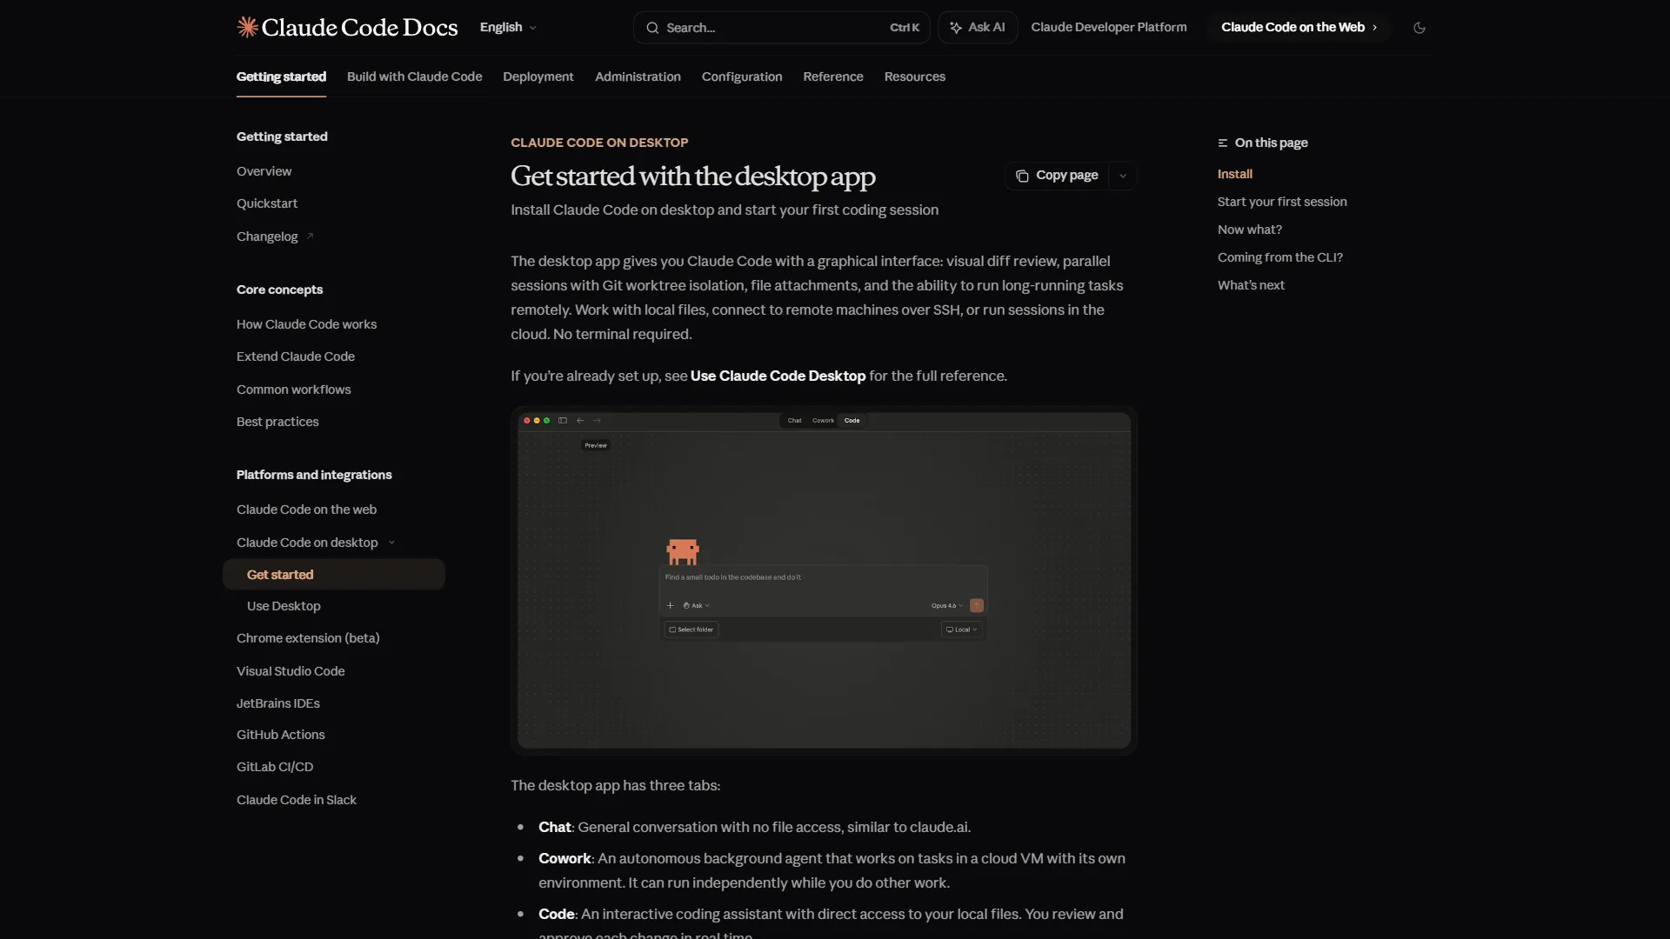Open Claude Developer Platform link

click(x=1108, y=27)
